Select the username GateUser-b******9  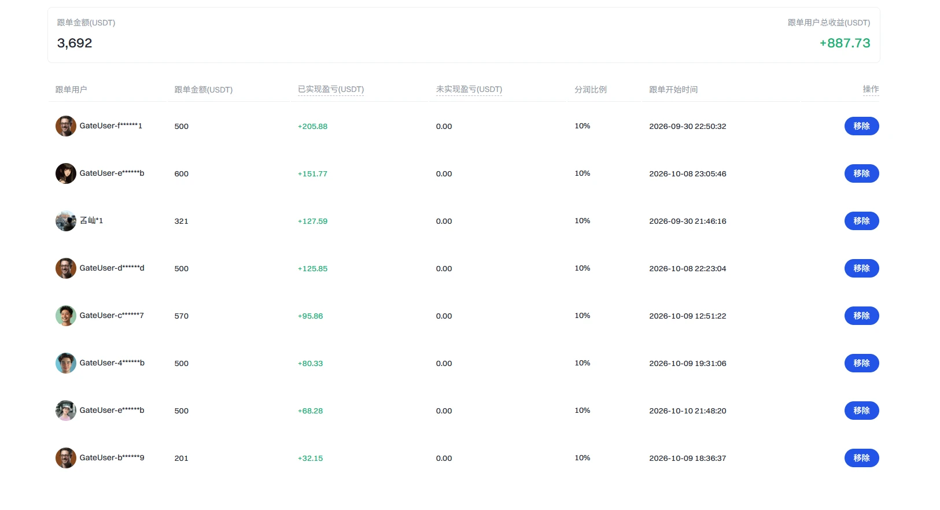coord(112,457)
